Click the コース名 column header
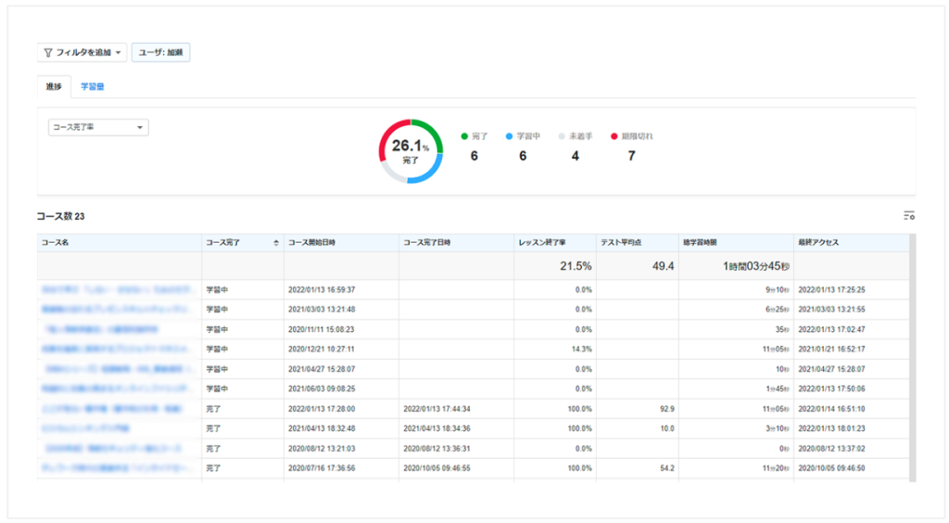Screen dimensions: 949x523 [56, 243]
